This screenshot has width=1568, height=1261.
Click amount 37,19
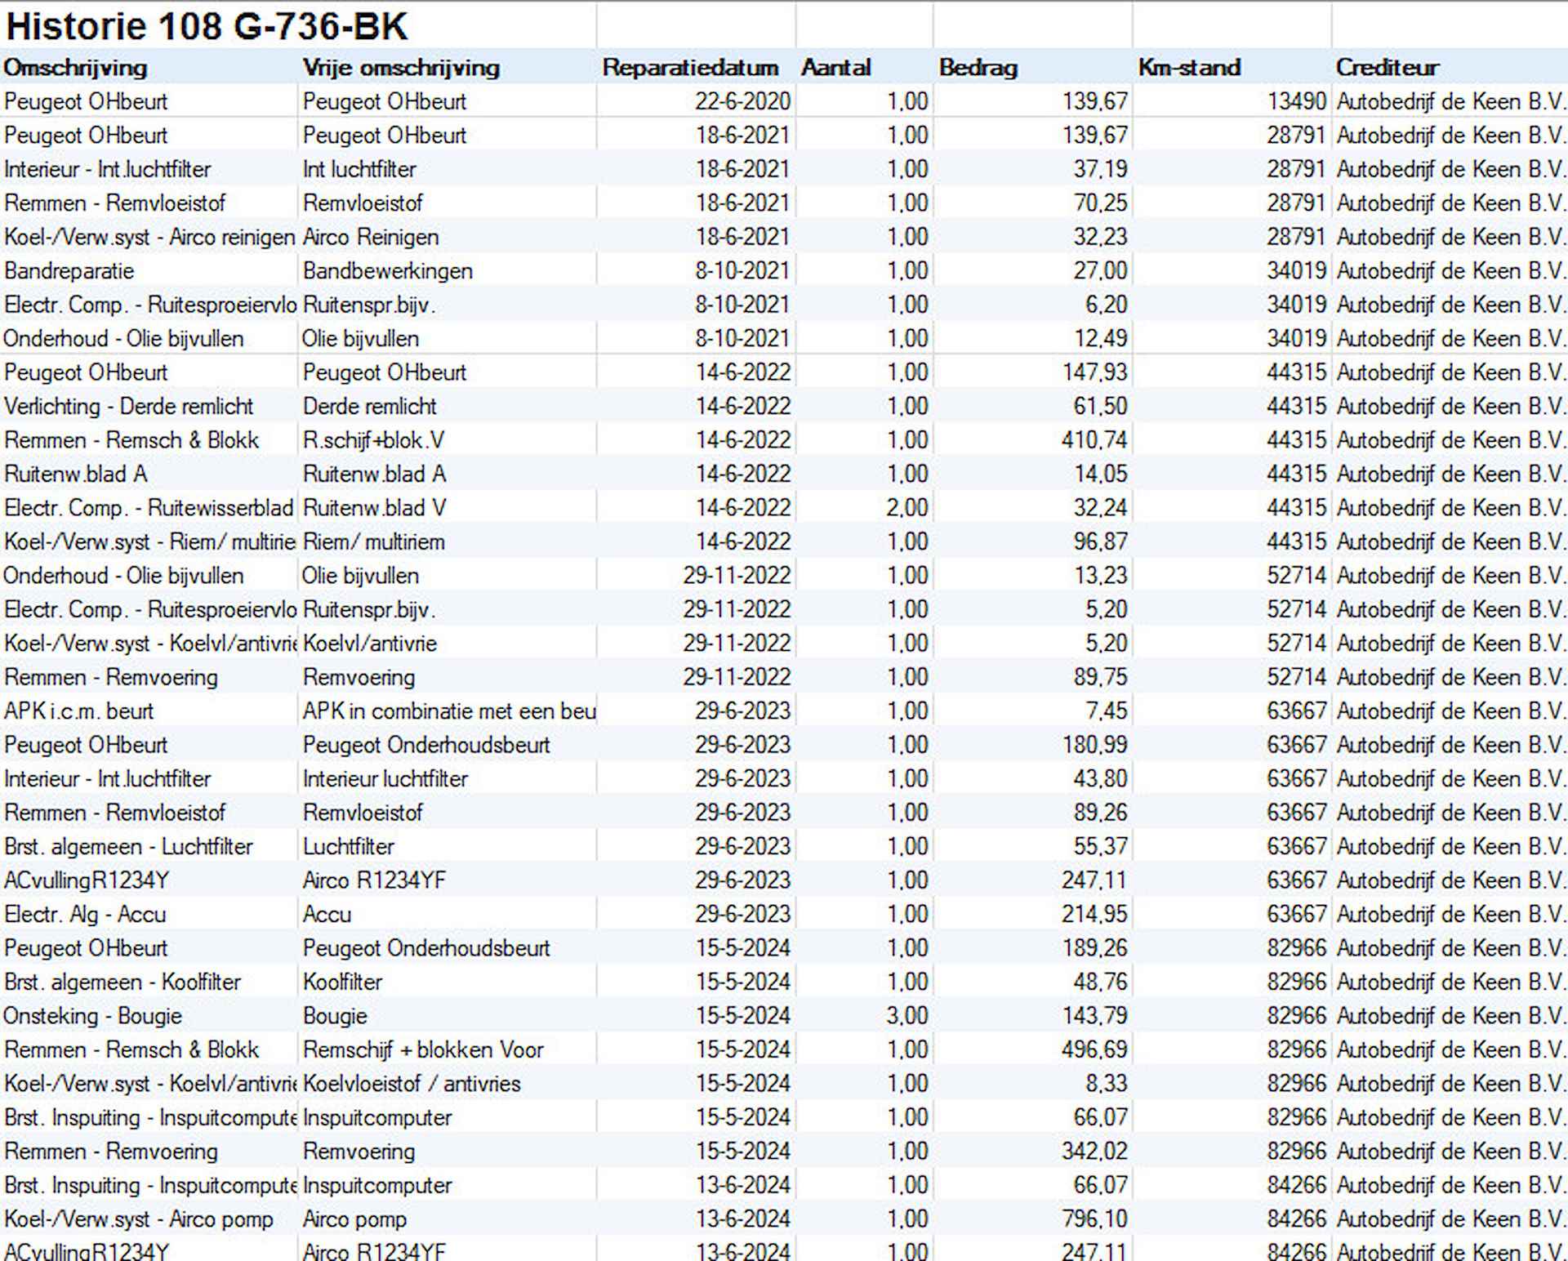click(x=1100, y=169)
